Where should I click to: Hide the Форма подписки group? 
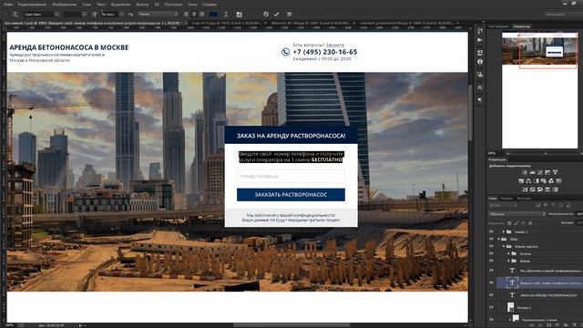(491, 246)
